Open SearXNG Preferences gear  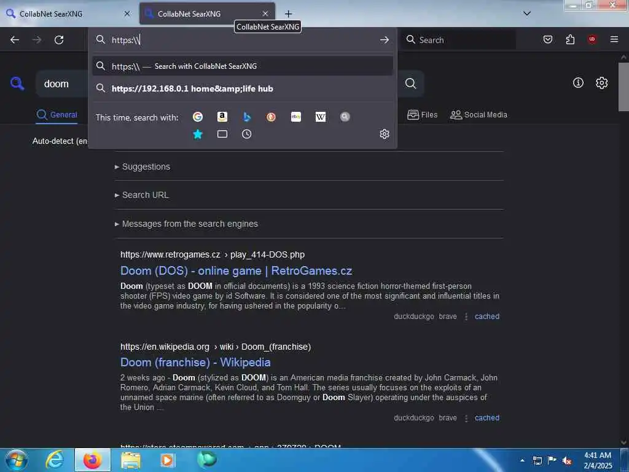click(x=602, y=83)
